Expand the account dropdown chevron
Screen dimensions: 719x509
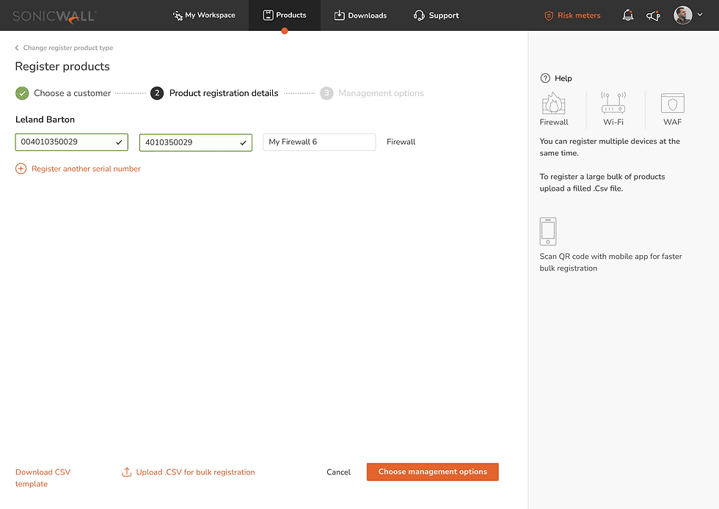(700, 15)
